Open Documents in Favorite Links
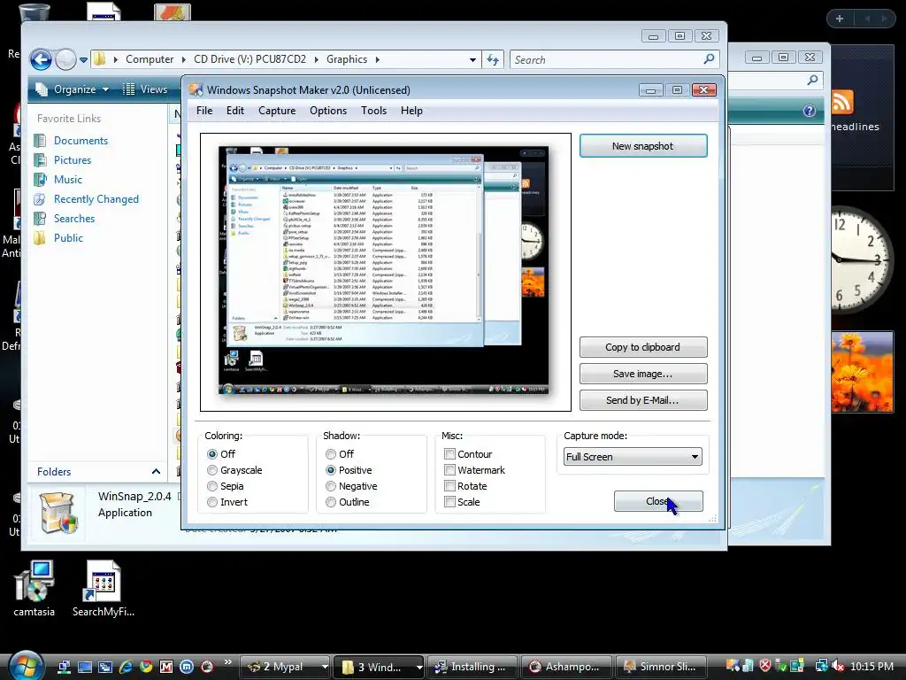906x680 pixels. pyautogui.click(x=81, y=141)
